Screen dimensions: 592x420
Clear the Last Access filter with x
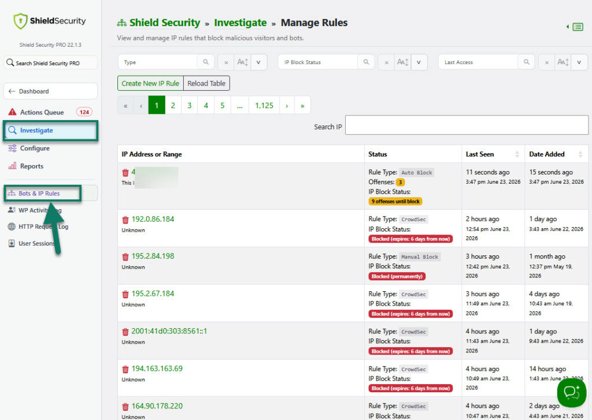pyautogui.click(x=547, y=62)
